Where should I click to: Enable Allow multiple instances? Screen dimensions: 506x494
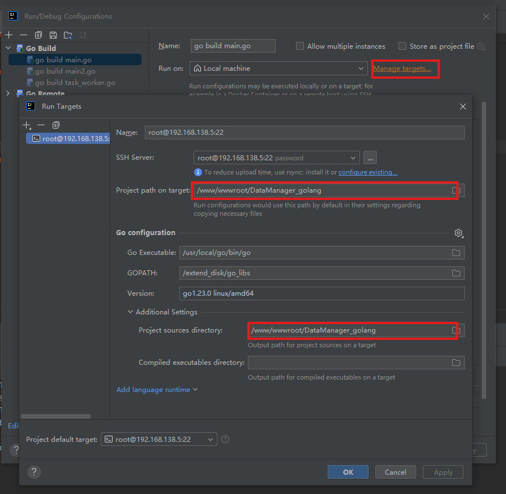pyautogui.click(x=300, y=46)
